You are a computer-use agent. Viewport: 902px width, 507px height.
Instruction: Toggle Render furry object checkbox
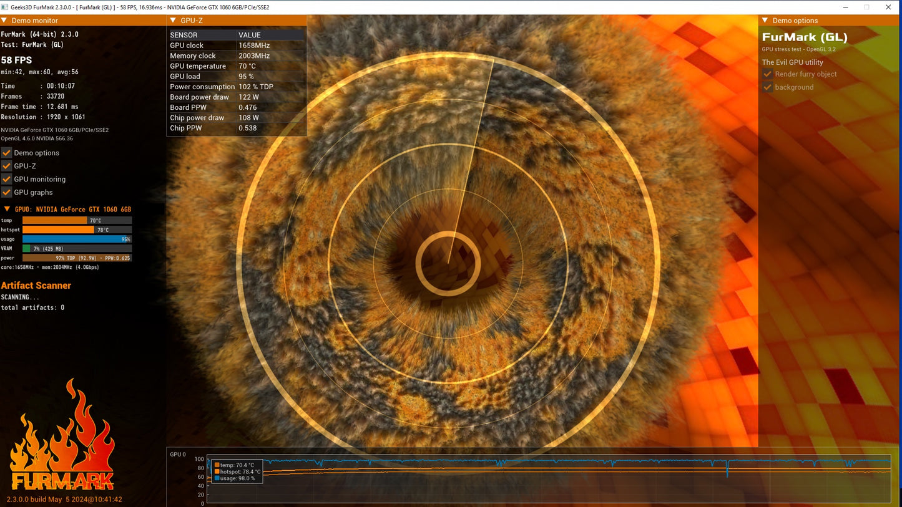[x=768, y=74]
